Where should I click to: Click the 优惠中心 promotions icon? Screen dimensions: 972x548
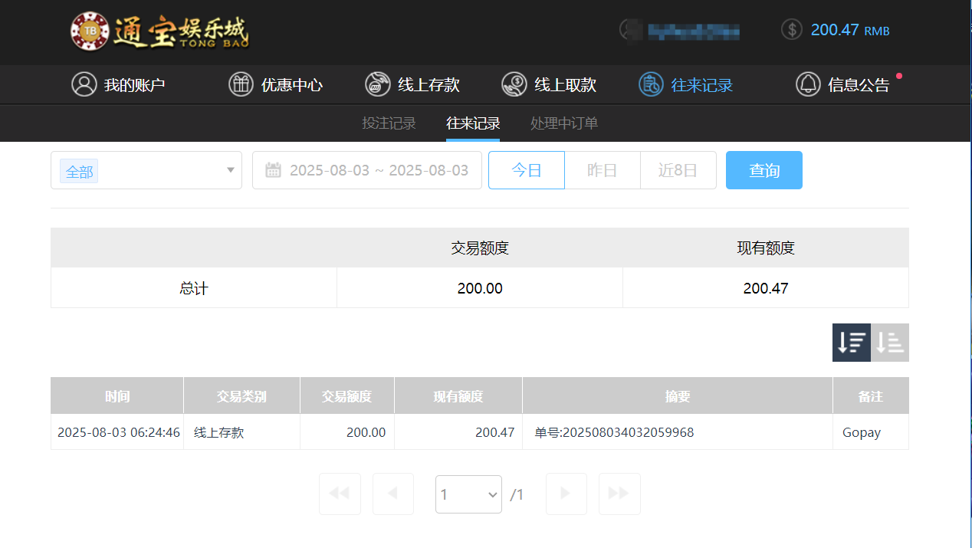click(x=241, y=84)
